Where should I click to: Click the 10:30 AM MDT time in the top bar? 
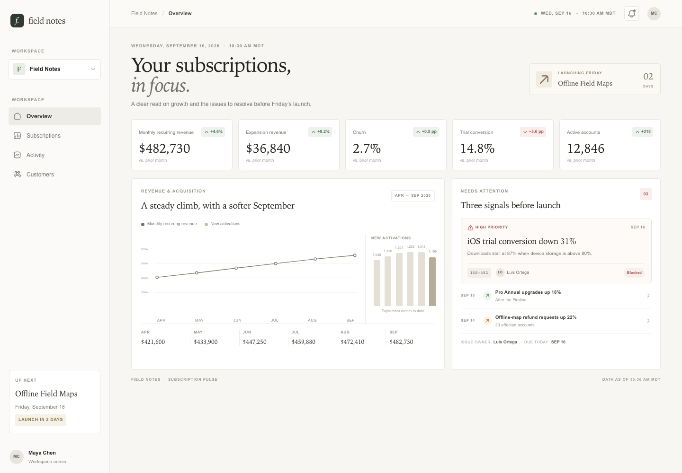(x=599, y=13)
